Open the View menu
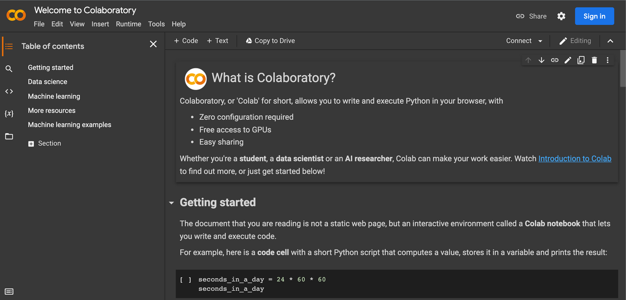 click(77, 24)
